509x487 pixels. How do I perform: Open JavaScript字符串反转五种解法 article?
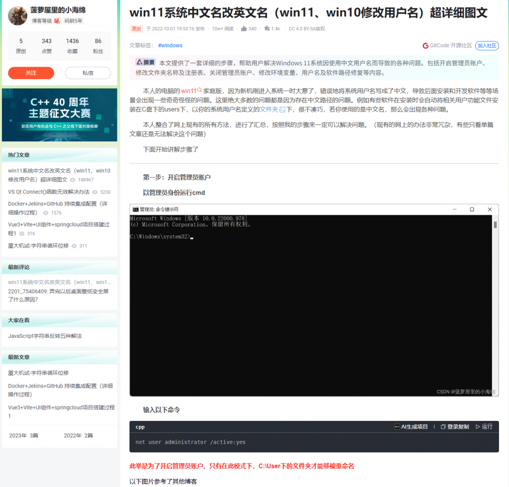tap(45, 336)
